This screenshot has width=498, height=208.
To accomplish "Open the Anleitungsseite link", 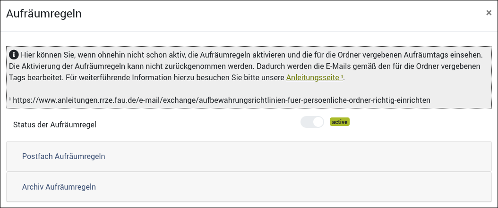I will coord(315,77).
